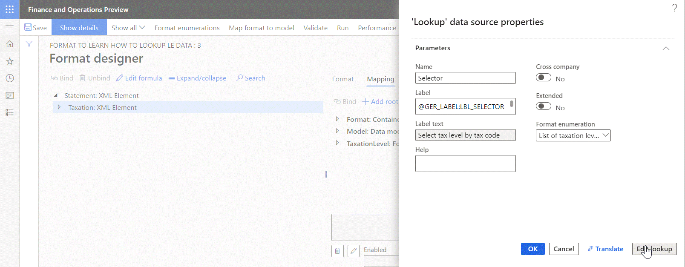Collapse the Statement XML Element node
This screenshot has height=267, width=685.
55,95
